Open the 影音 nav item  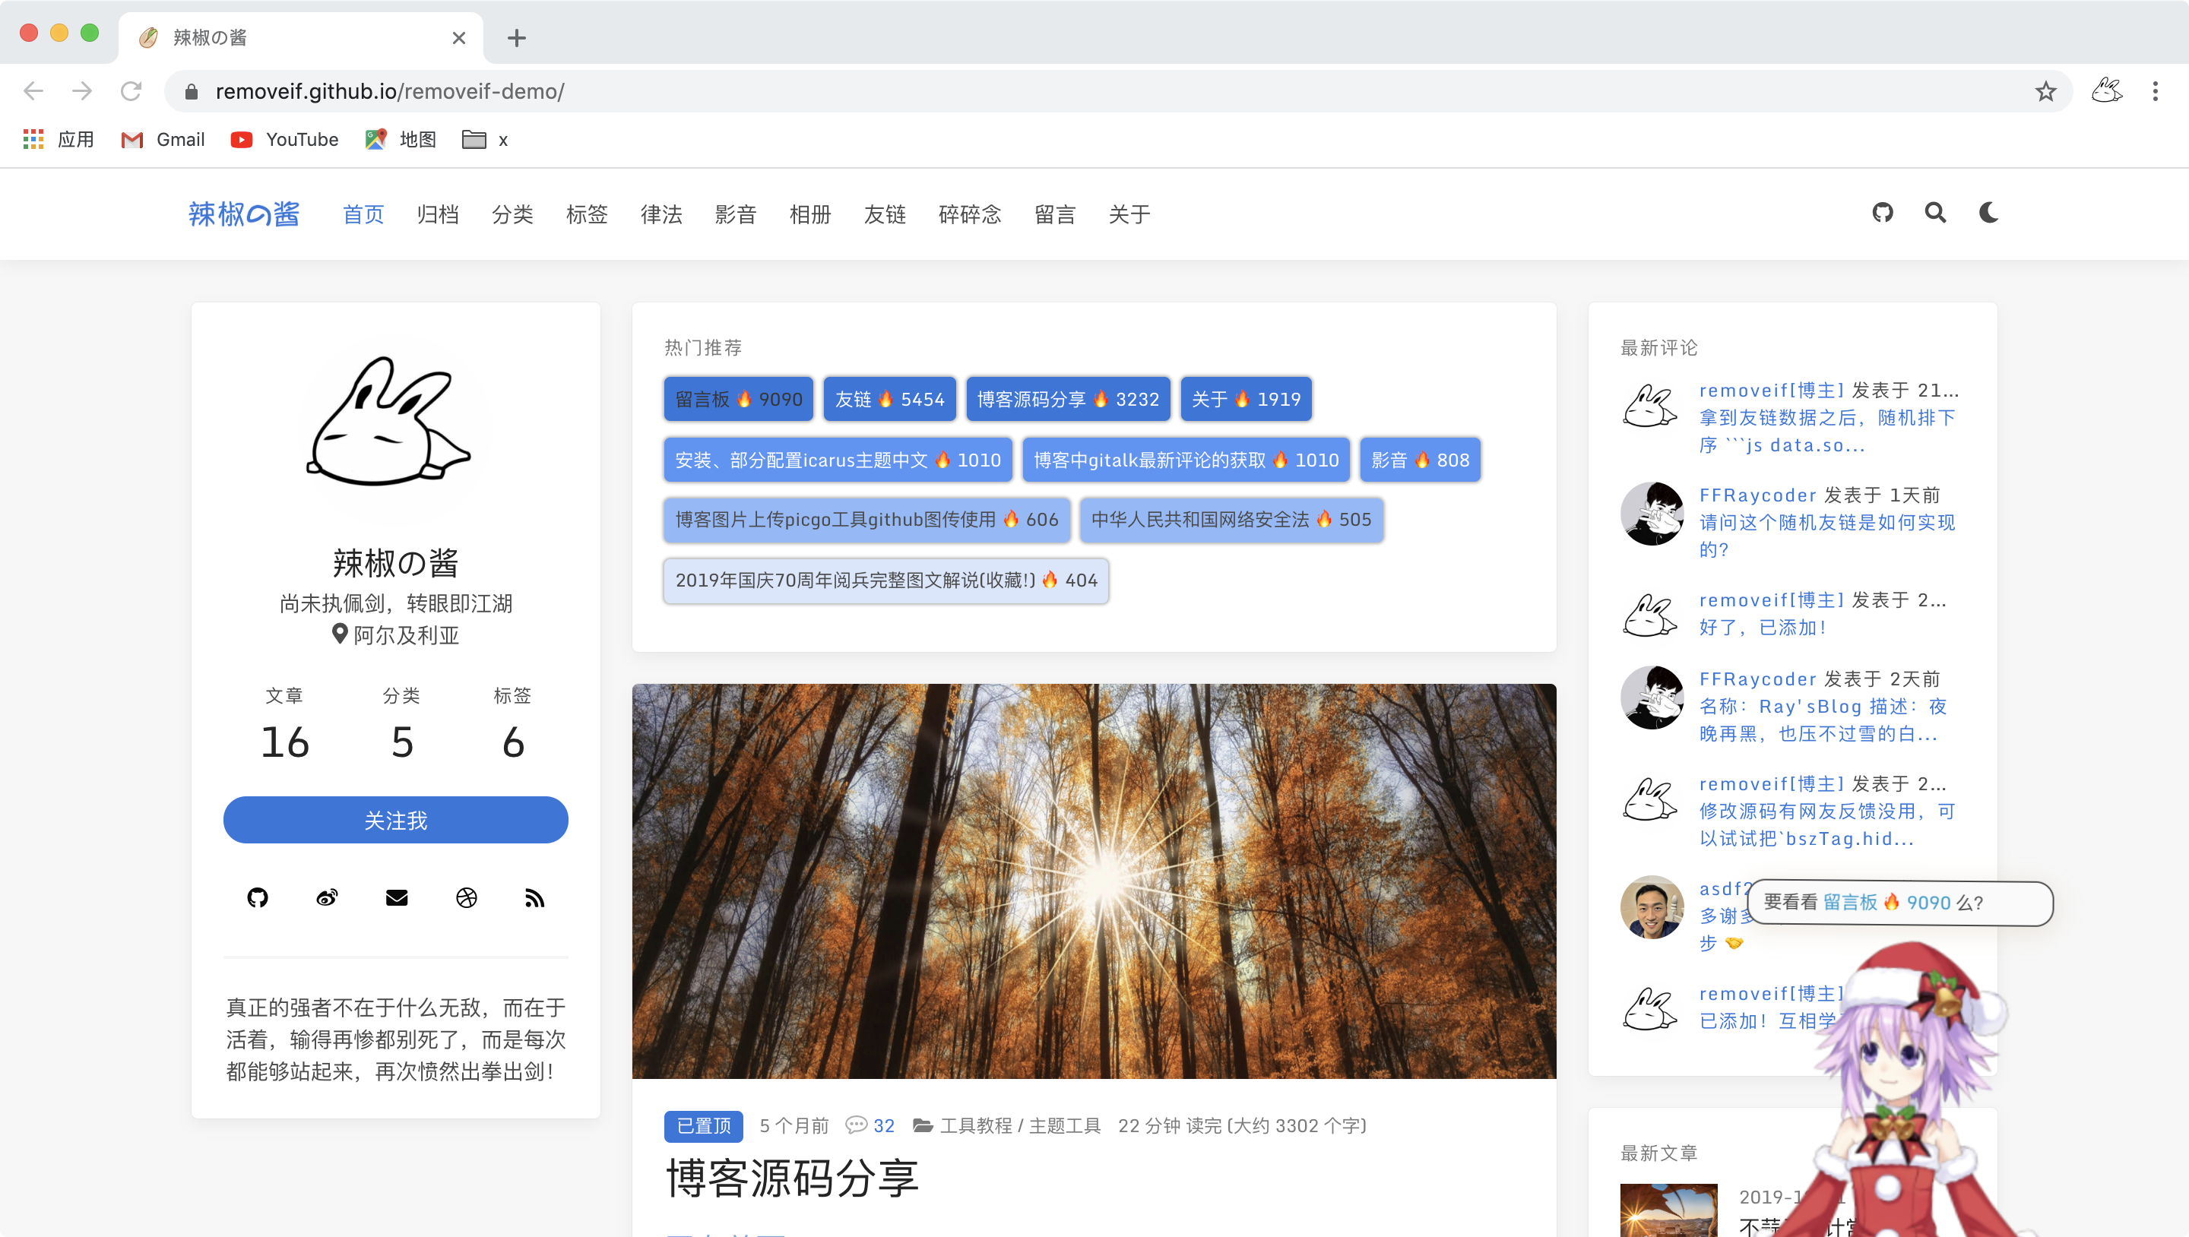coord(736,214)
